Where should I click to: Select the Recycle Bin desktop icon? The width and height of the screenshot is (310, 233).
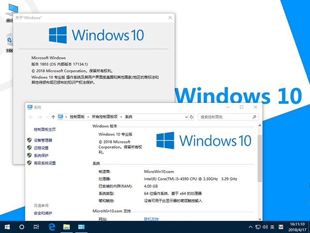[x=10, y=43]
